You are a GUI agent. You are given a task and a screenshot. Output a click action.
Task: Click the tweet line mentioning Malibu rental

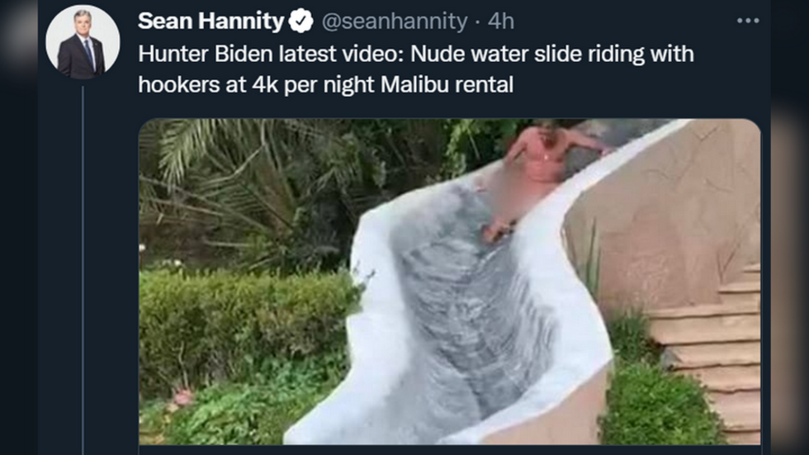click(325, 84)
